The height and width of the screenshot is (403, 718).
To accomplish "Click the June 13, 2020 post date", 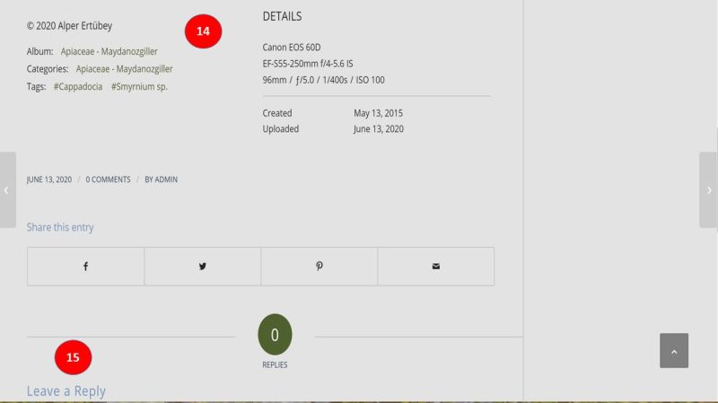I will pyautogui.click(x=49, y=180).
